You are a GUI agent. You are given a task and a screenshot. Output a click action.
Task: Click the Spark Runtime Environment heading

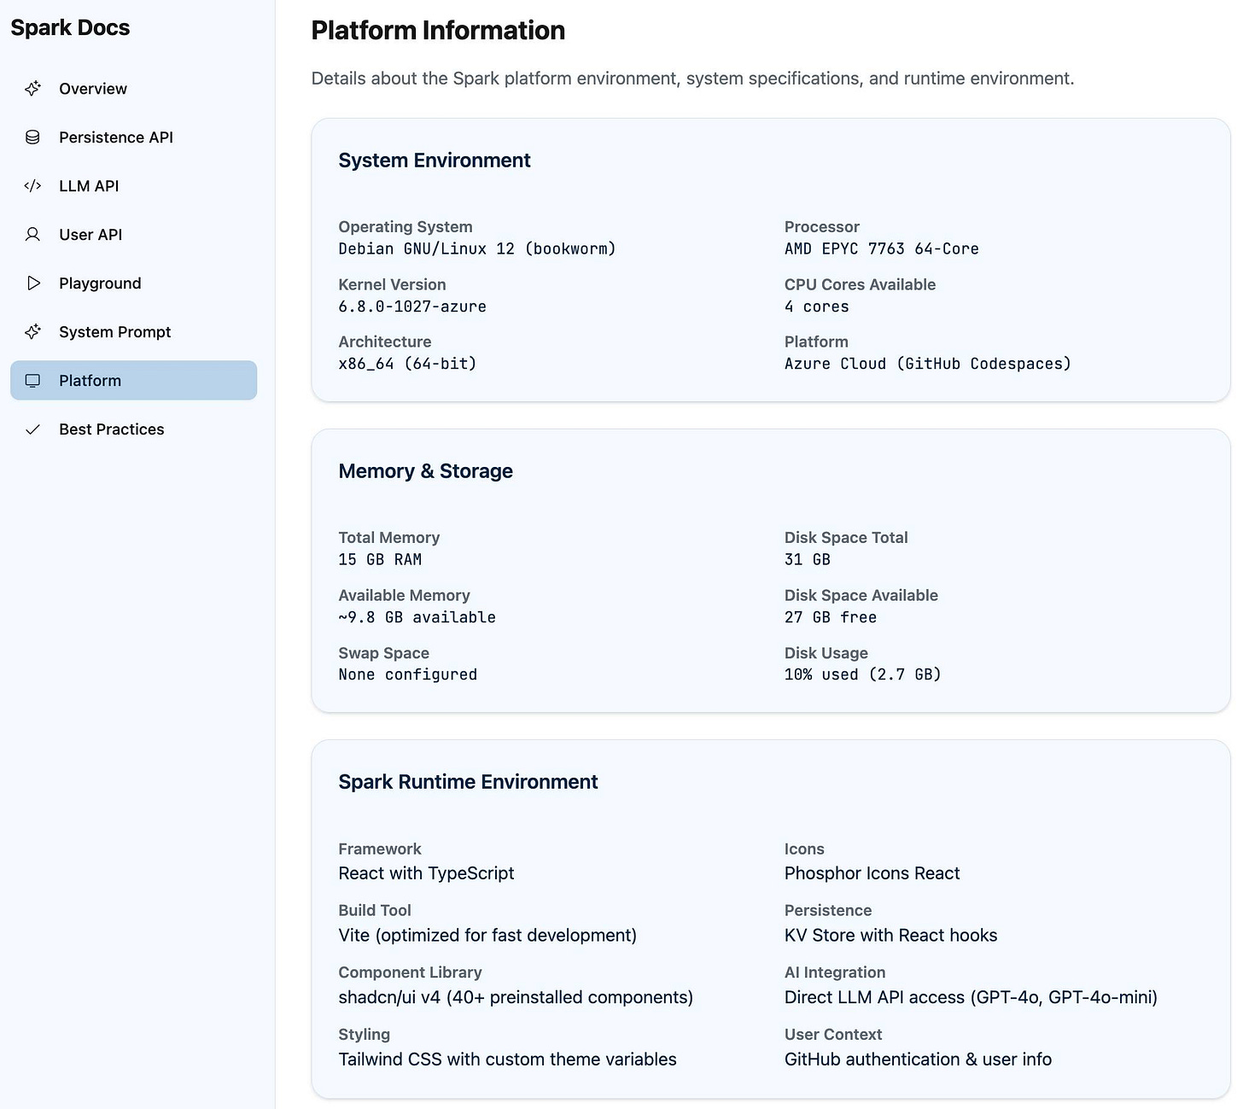(468, 781)
